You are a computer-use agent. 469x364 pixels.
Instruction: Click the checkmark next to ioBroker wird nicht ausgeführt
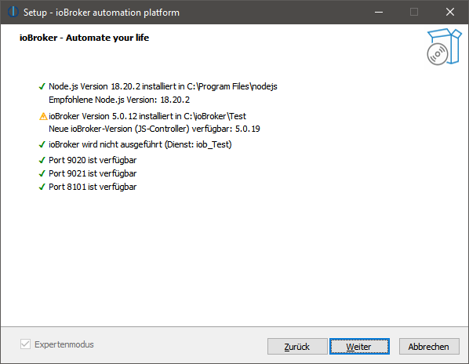pyautogui.click(x=42, y=145)
